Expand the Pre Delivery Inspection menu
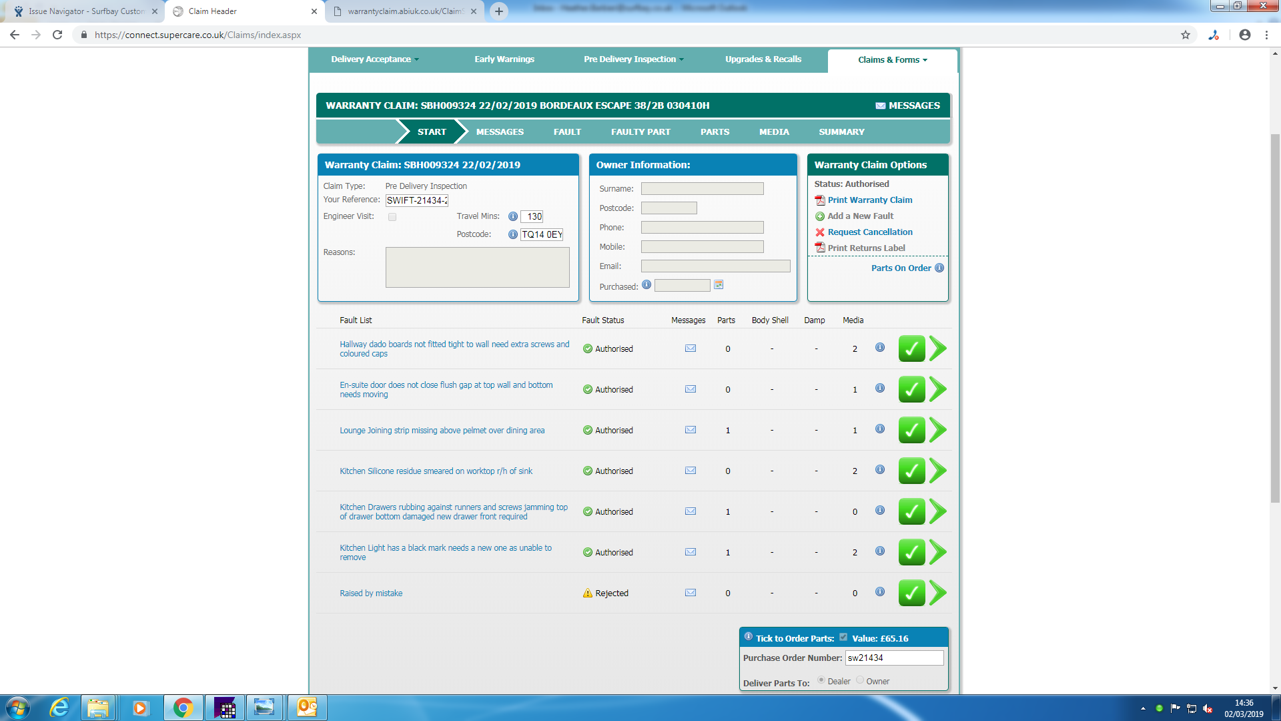1281x721 pixels. point(633,59)
